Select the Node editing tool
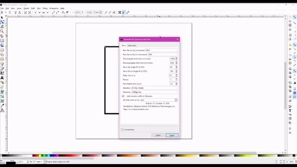Viewport: 297px width, 167px height. (x=2, y=22)
